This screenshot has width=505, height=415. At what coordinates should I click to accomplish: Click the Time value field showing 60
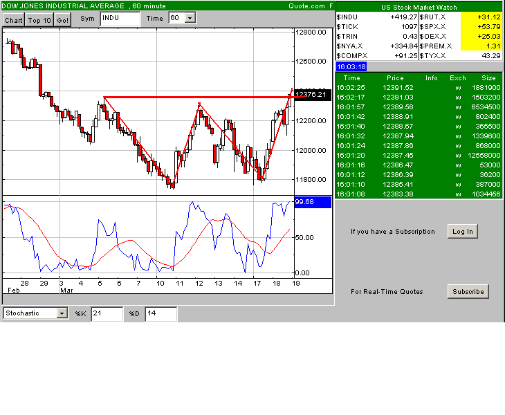[x=177, y=18]
